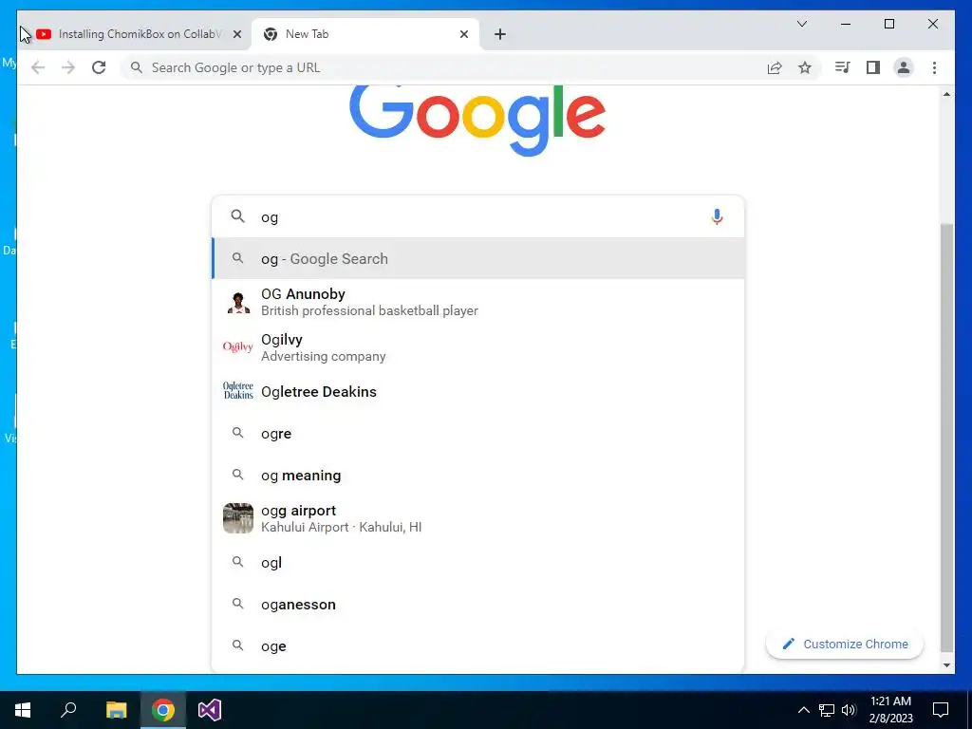The image size is (972, 729).
Task: Click the Ogilvy logo thumbnail
Action: (x=238, y=347)
